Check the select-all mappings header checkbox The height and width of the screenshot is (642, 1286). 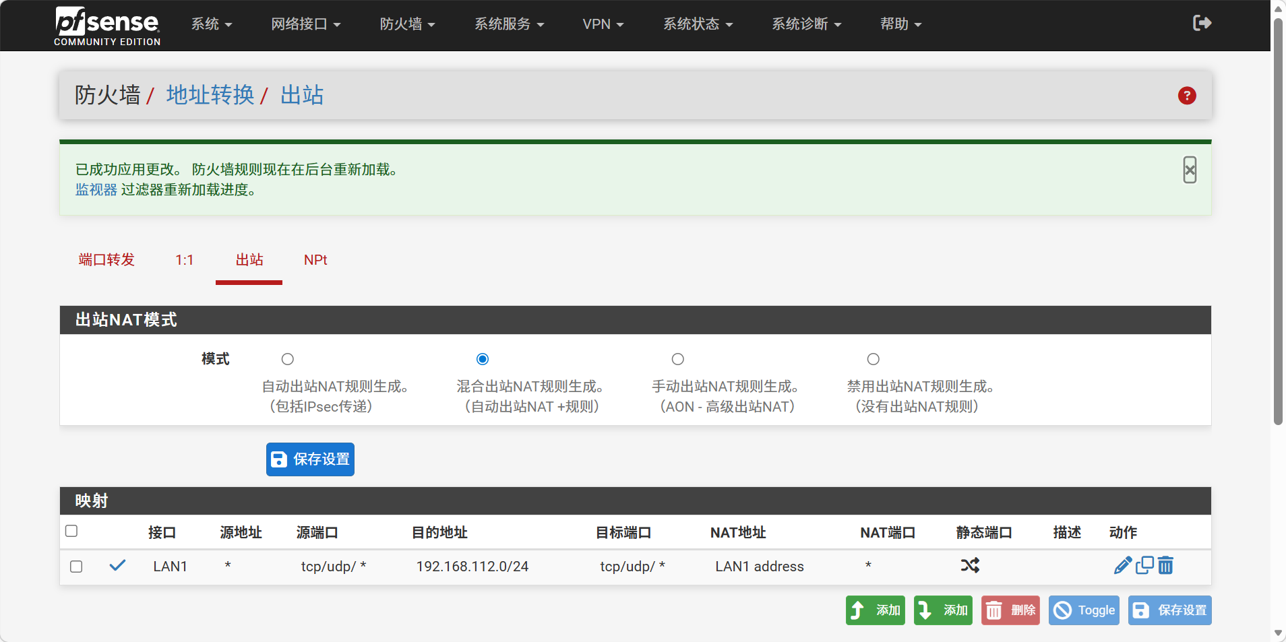[x=71, y=532]
